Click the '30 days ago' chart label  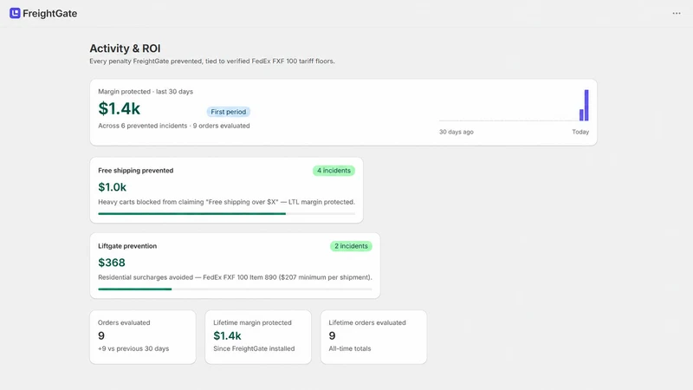[457, 132]
